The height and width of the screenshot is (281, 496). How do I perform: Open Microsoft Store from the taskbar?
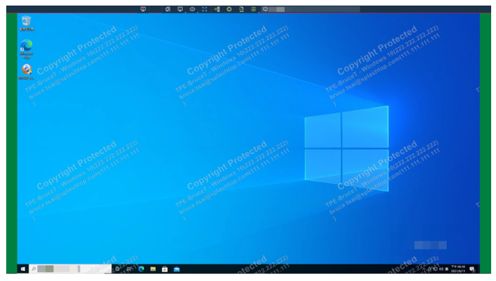pyautogui.click(x=165, y=269)
